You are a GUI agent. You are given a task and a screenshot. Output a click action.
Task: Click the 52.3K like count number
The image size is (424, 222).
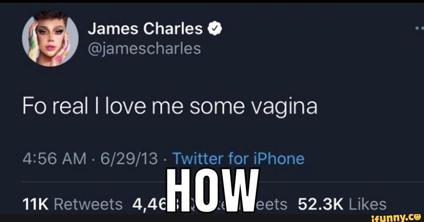point(321,204)
